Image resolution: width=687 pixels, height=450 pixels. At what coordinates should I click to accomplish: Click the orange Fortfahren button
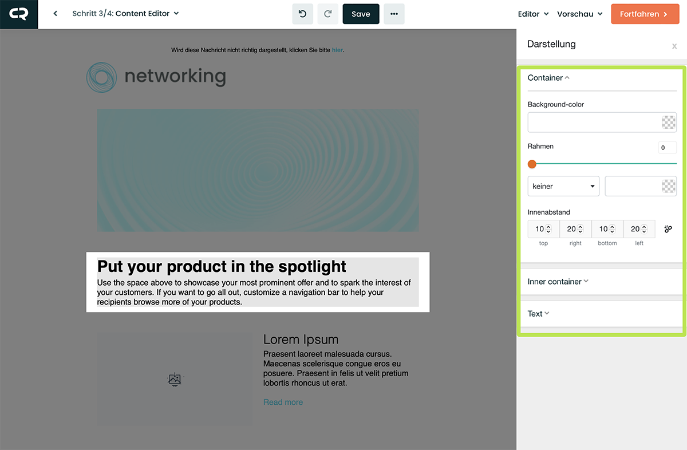pos(643,14)
